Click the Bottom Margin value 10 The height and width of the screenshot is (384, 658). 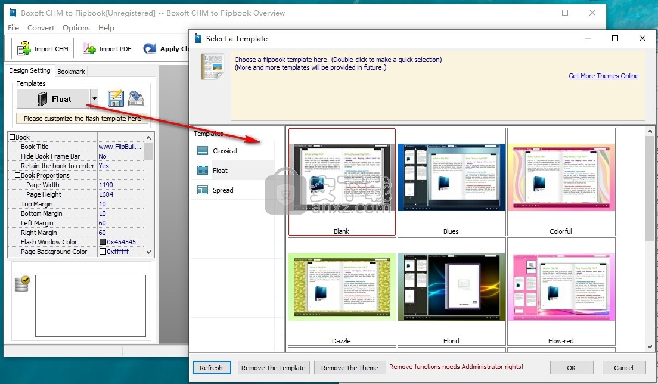pos(120,213)
